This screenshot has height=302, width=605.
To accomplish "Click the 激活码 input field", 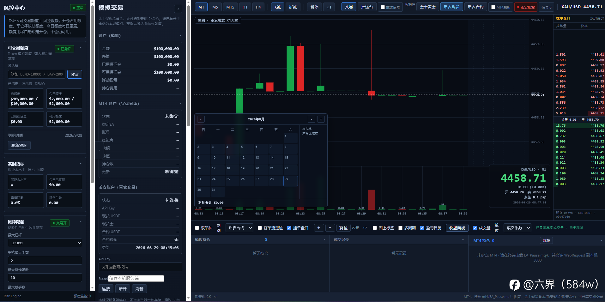I will pyautogui.click(x=37, y=74).
